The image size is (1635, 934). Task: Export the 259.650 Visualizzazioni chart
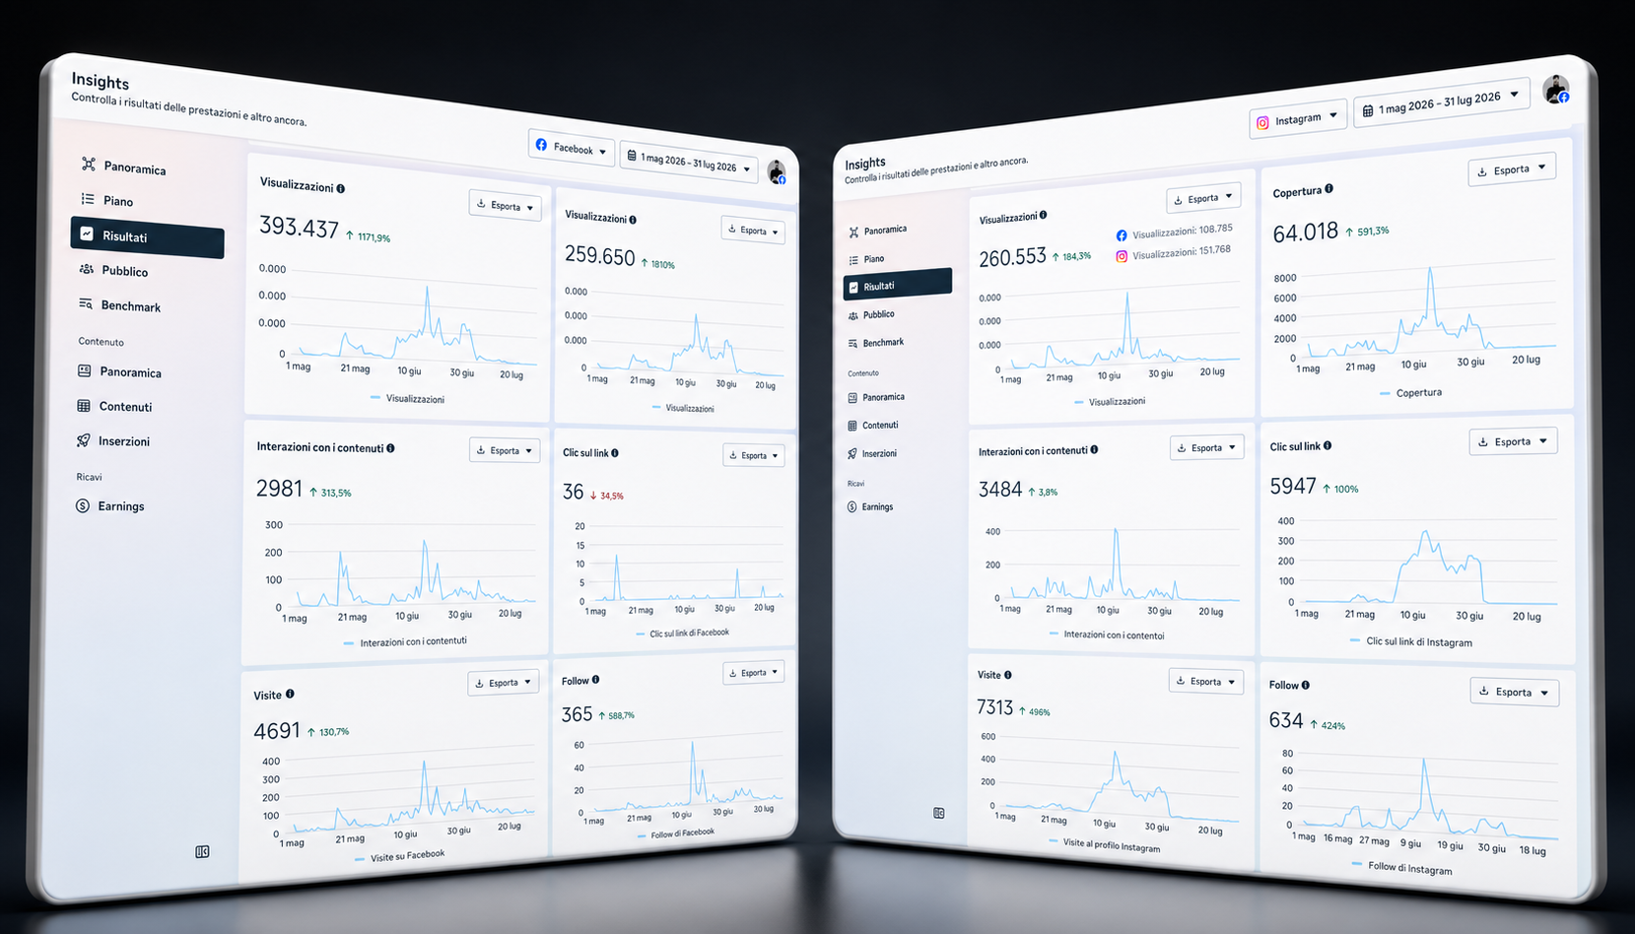[x=753, y=231]
